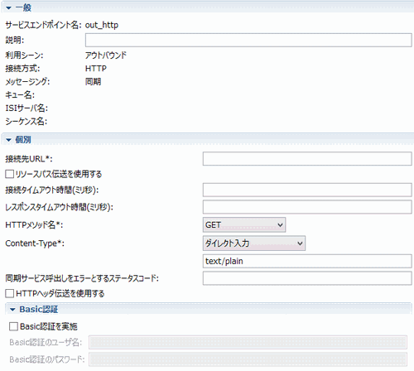Click the Basic認証のパスワード field

point(248,359)
